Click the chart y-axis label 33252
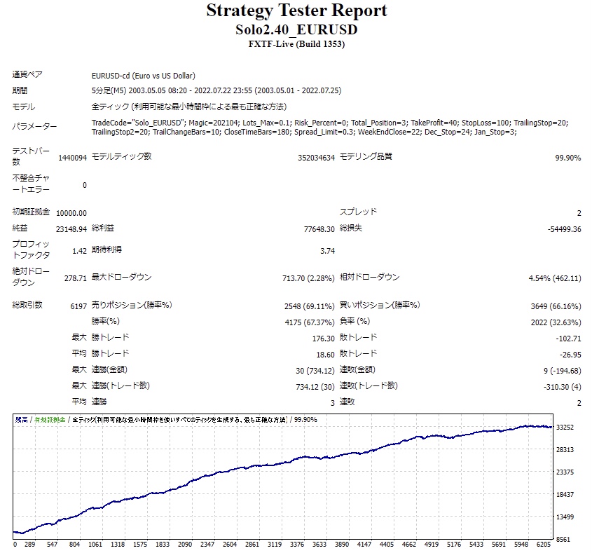Viewport: 592px width, 553px height. tap(565, 428)
